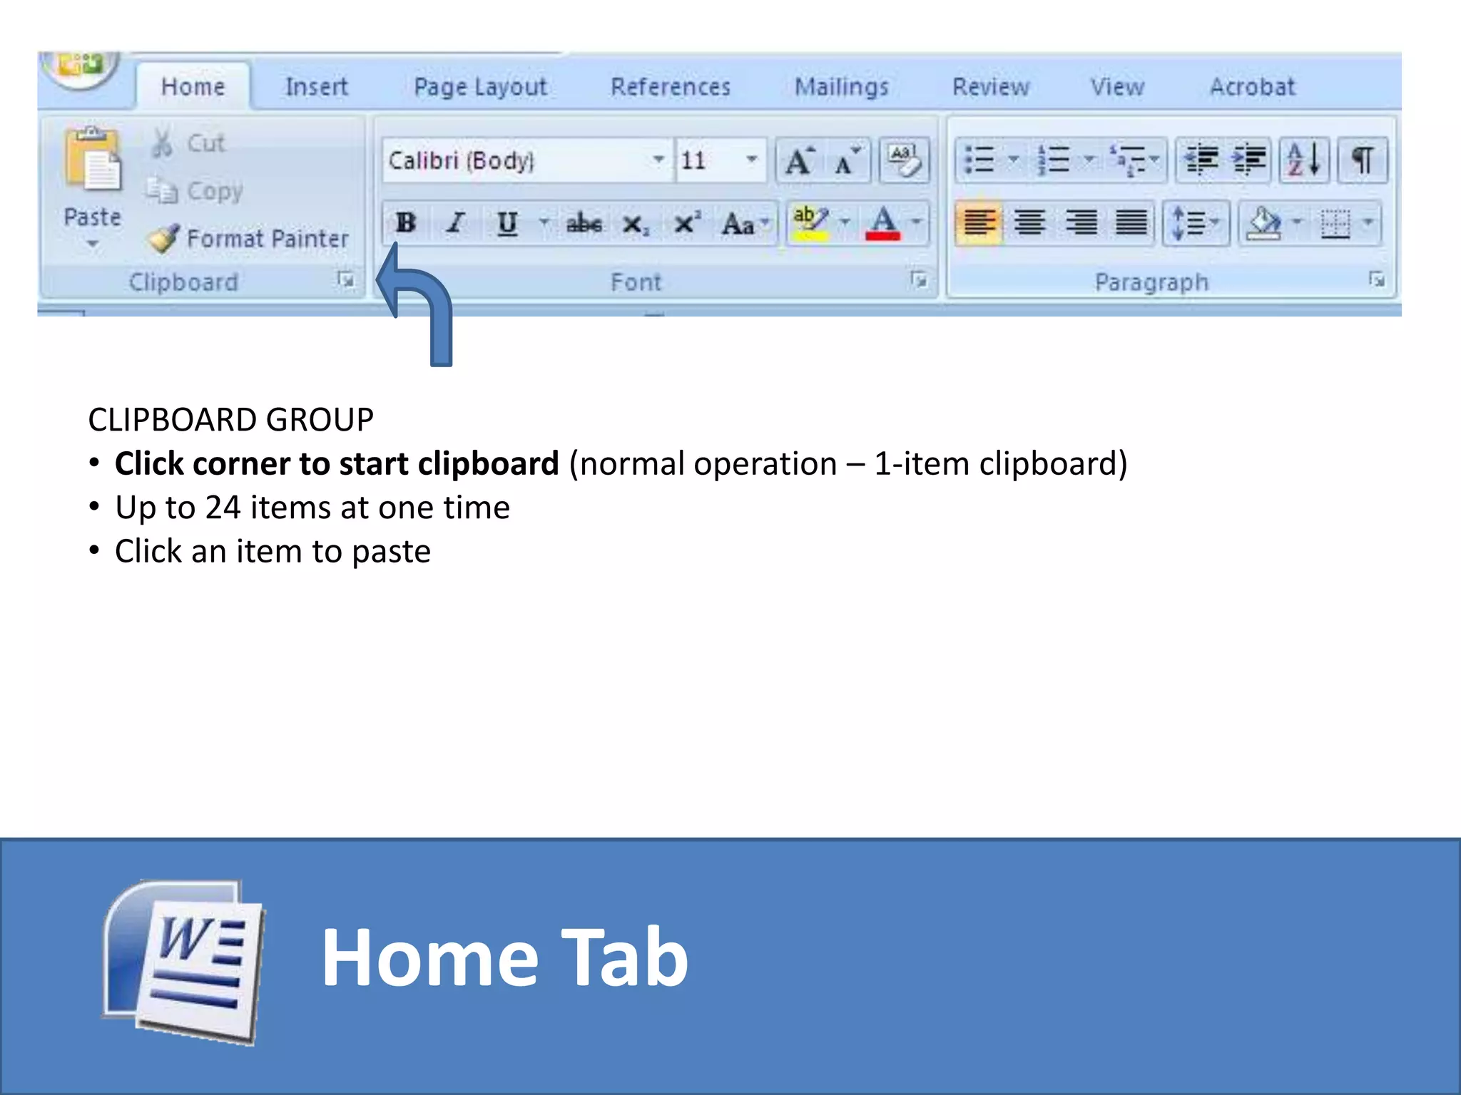Open font color dropdown arrow
1461x1095 pixels.
[x=917, y=222]
